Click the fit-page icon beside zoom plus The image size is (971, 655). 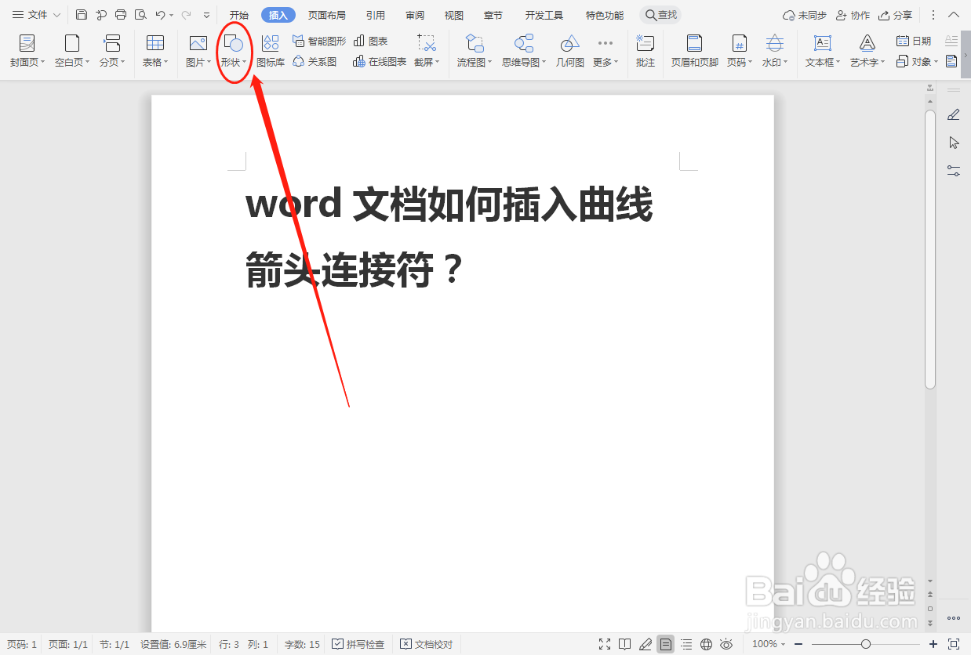coord(955,644)
